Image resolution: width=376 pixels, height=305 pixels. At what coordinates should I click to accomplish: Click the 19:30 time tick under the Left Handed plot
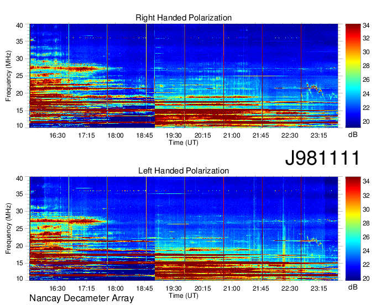[x=174, y=288]
